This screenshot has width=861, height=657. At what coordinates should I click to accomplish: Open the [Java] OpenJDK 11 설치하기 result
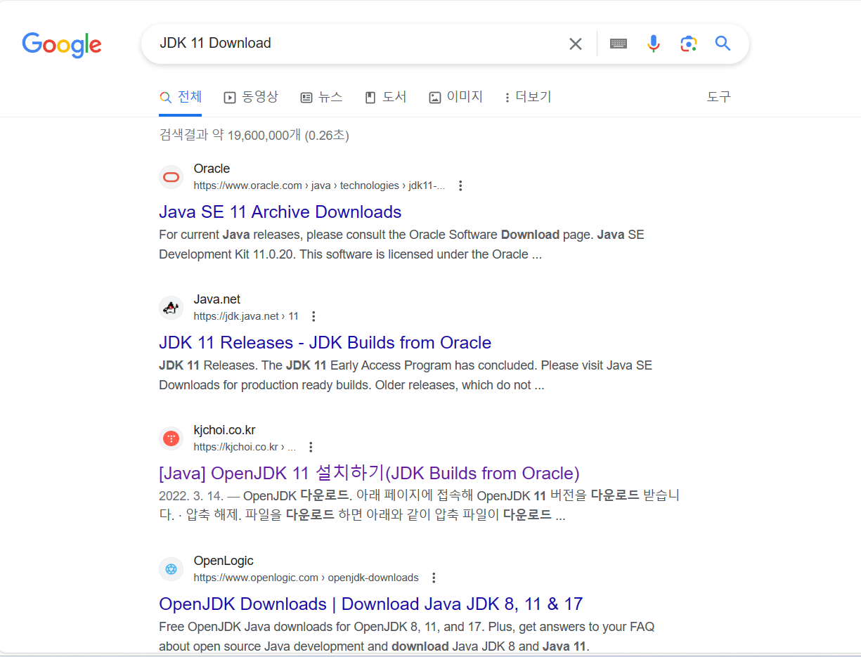[369, 473]
